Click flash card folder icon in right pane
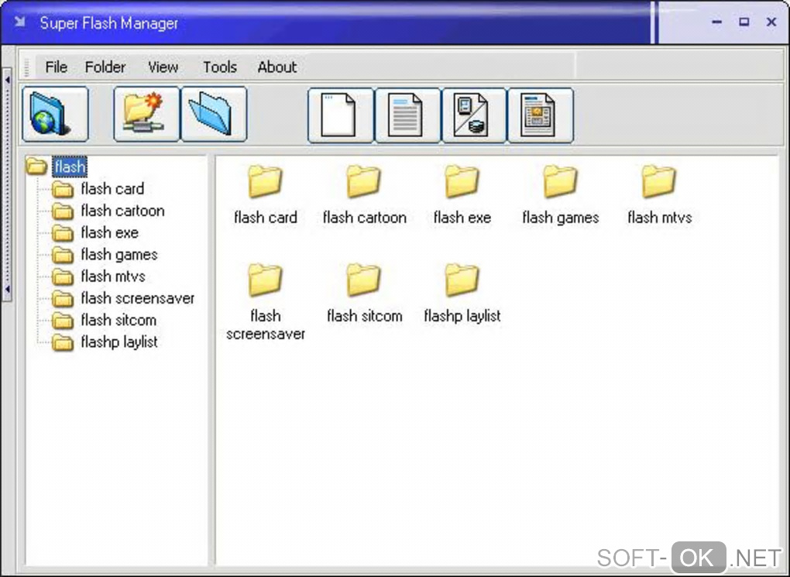 pos(265,181)
